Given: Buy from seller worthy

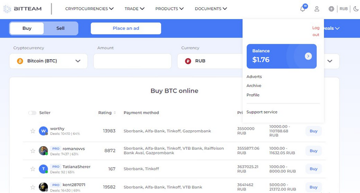Looking at the screenshot, I should click(313, 131).
